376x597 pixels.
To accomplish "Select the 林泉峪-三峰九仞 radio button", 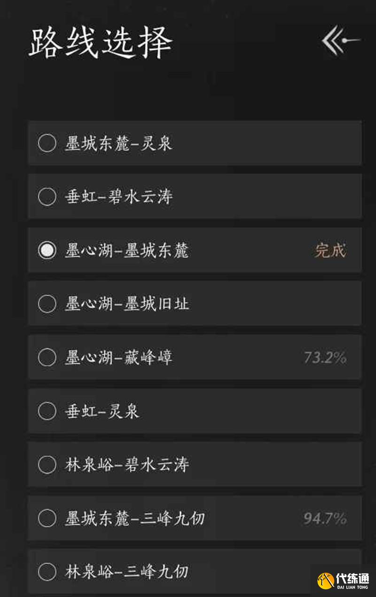I will click(47, 572).
